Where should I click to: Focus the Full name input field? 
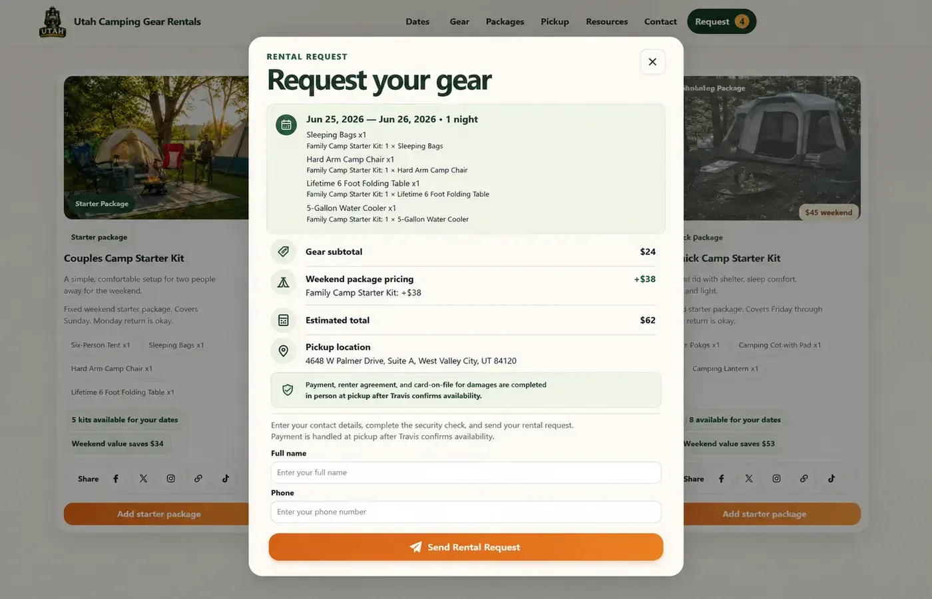[466, 473]
